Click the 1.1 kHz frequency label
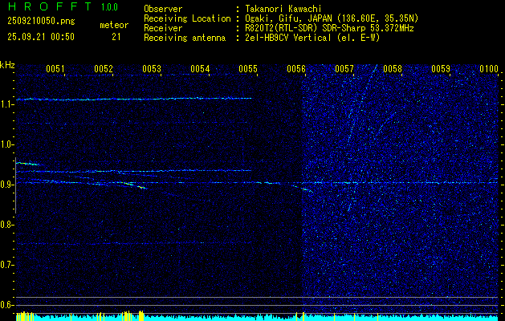The height and width of the screenshot is (321, 505). click(x=6, y=104)
